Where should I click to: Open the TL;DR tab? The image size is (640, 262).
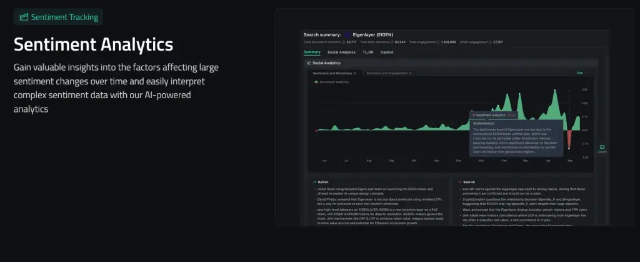pyautogui.click(x=368, y=53)
